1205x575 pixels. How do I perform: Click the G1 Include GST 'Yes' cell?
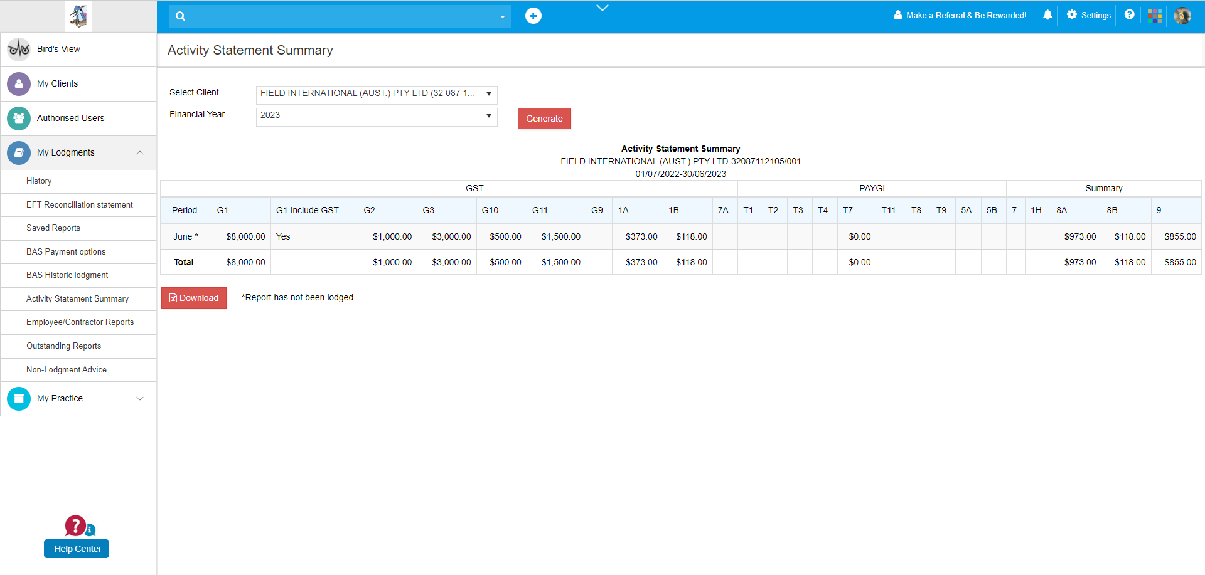coord(314,236)
